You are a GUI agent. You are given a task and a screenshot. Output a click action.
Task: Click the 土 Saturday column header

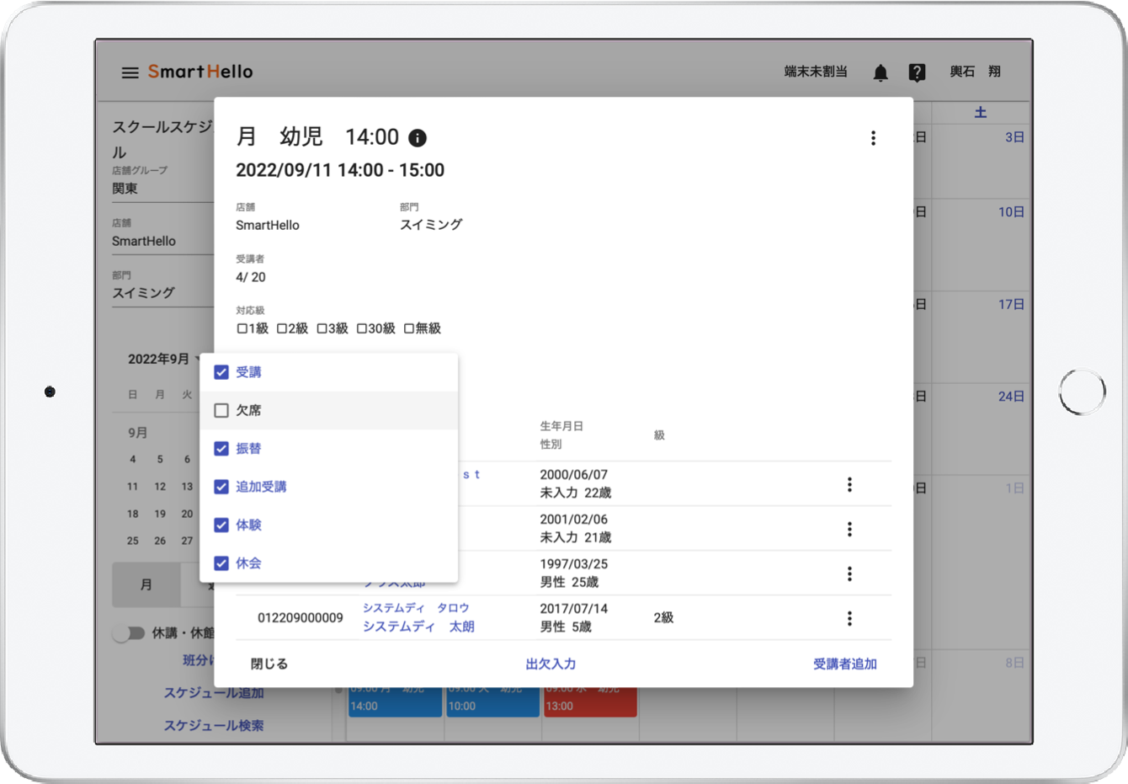[x=981, y=113]
